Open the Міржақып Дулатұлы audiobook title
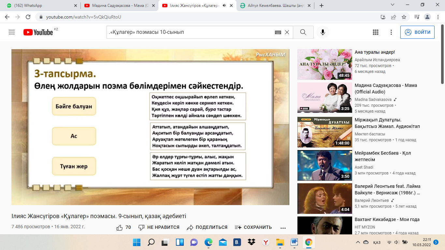 [387, 123]
